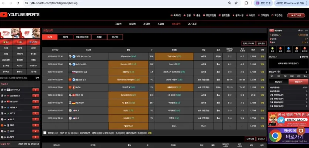309x148 pixels.
Task: Switch to the 스페셜 bet history tab
Action: point(99,37)
